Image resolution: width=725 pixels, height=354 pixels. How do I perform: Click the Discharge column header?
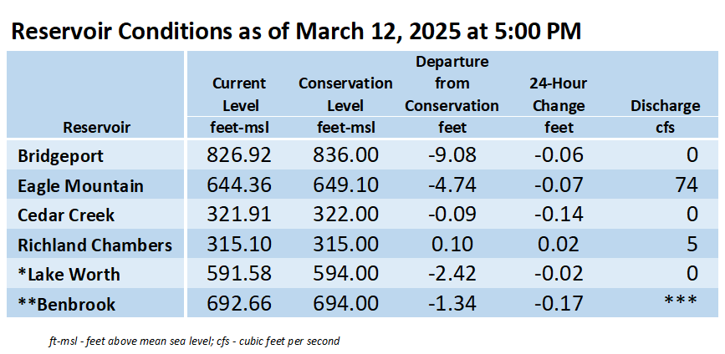(665, 107)
